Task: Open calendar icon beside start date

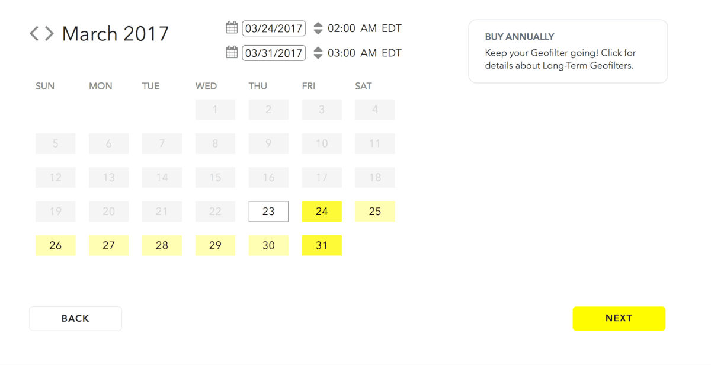Action: (x=232, y=27)
